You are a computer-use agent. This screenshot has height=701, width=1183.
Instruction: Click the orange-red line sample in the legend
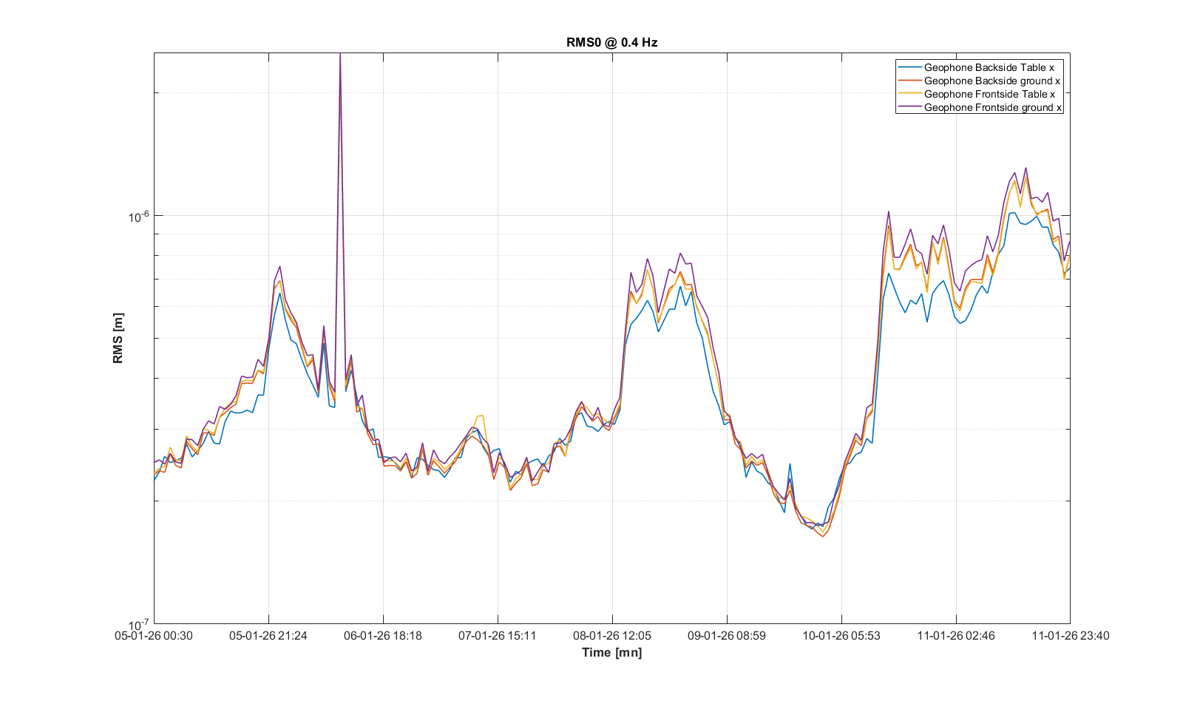(x=909, y=81)
